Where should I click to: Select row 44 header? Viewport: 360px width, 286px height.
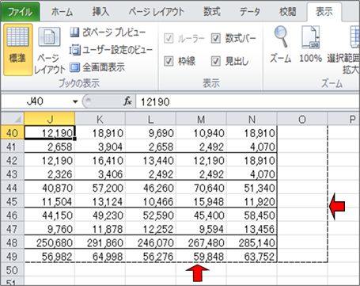click(13, 188)
